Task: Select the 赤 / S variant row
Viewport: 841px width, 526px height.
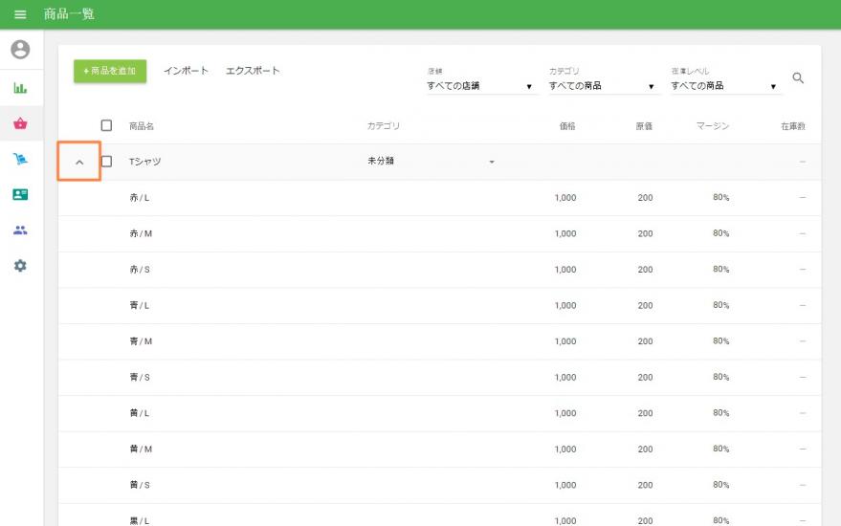Action: click(x=440, y=270)
